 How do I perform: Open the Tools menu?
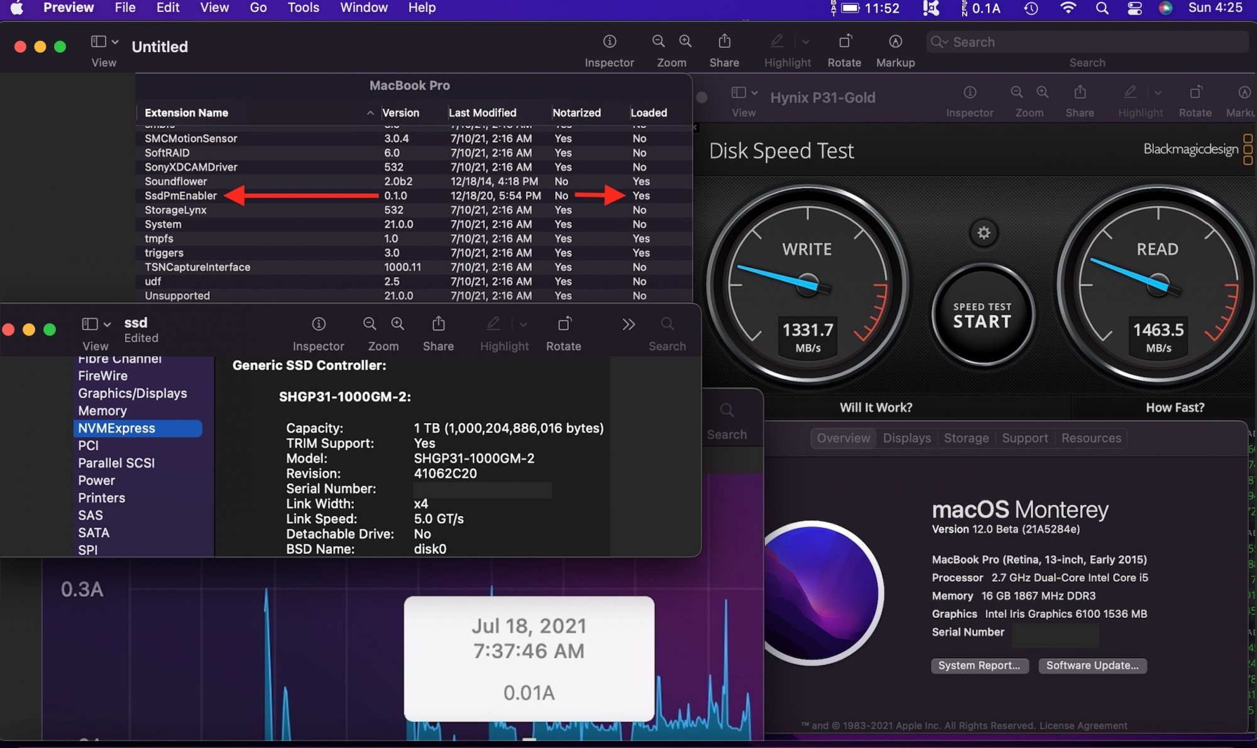click(x=303, y=8)
